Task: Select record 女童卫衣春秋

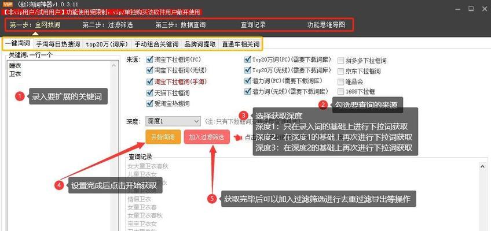Action: (x=145, y=215)
